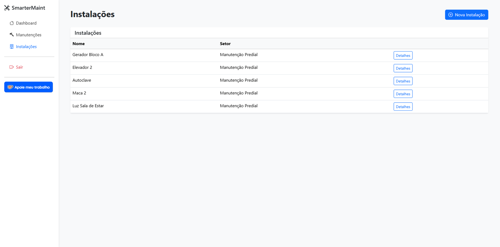This screenshot has width=500, height=247.
Task: Go to the Manutenções page
Action: 28,35
